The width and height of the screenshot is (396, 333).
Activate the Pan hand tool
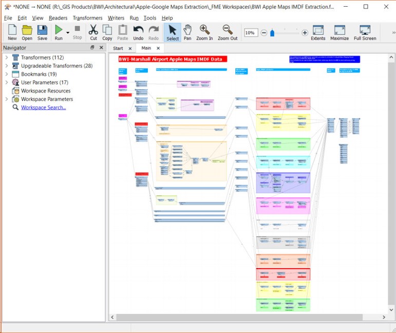[x=187, y=32]
